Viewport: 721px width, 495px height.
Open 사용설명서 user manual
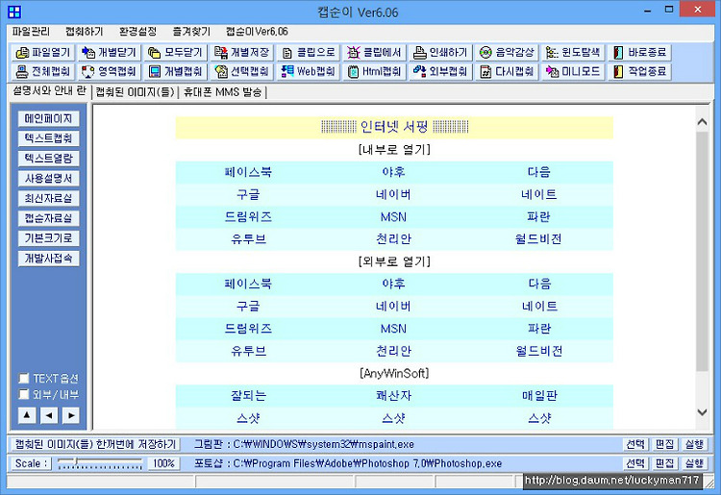[49, 179]
